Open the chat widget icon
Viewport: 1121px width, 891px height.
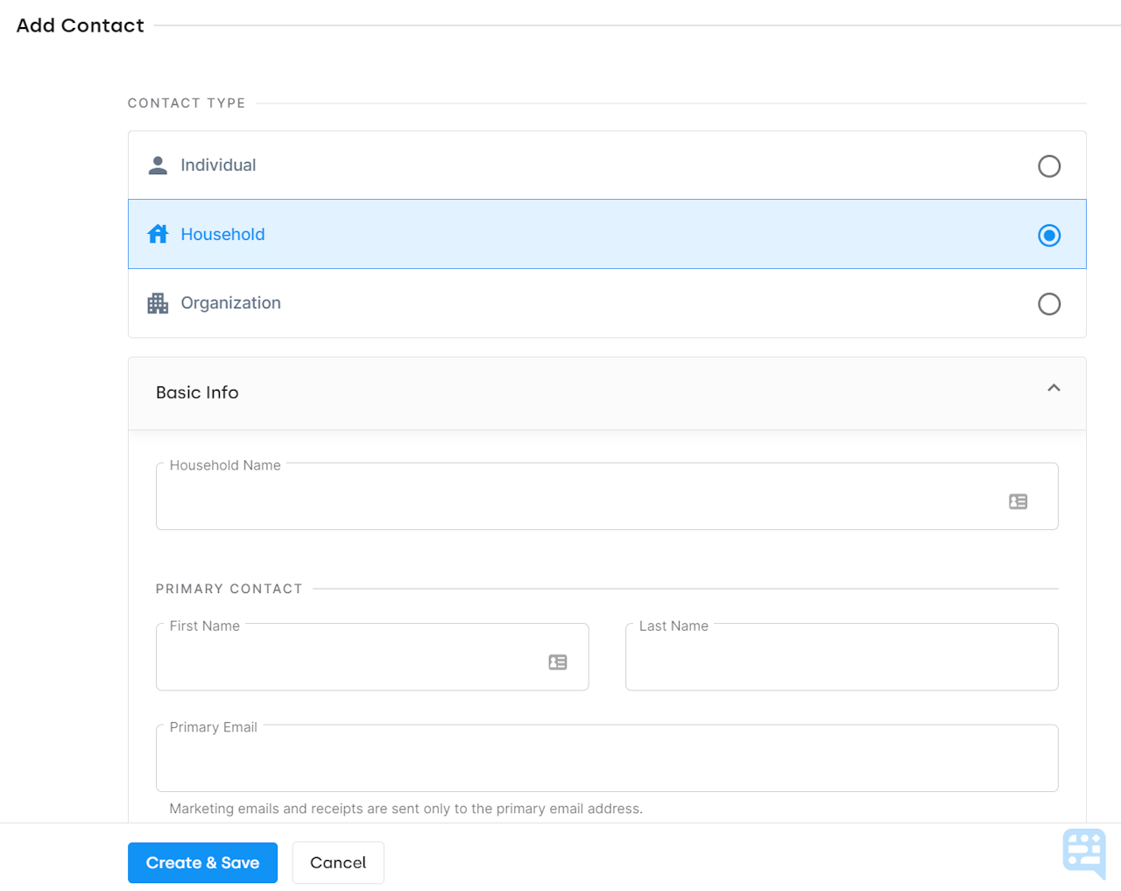click(x=1084, y=852)
